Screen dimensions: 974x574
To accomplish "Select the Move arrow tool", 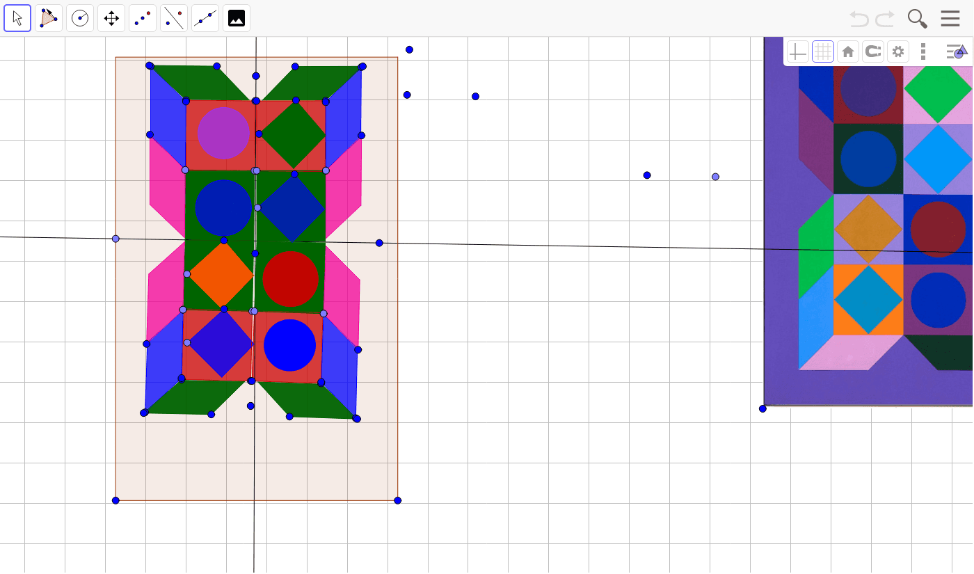I will (17, 18).
